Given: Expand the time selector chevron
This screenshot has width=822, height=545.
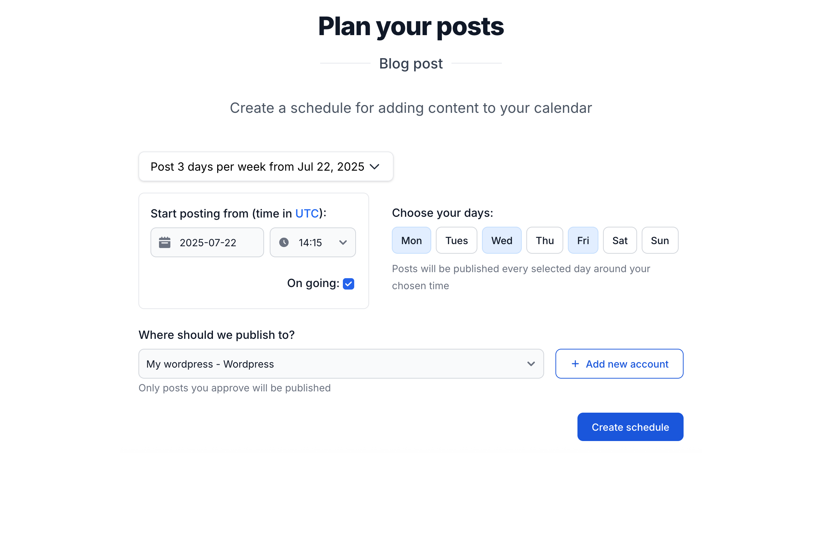Looking at the screenshot, I should pos(342,242).
